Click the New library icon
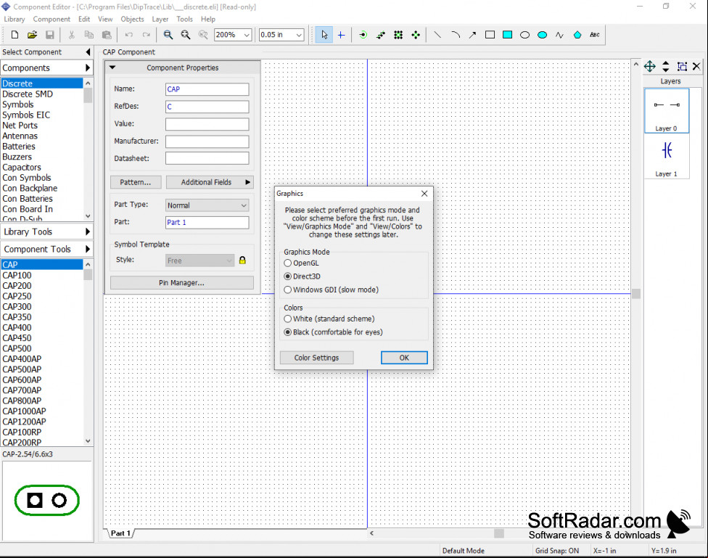This screenshot has height=558, width=708. point(15,35)
